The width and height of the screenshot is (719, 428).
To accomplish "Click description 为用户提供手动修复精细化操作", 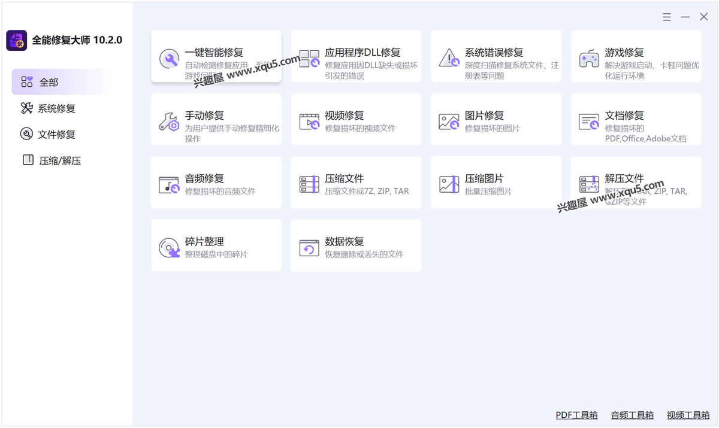I will click(232, 133).
